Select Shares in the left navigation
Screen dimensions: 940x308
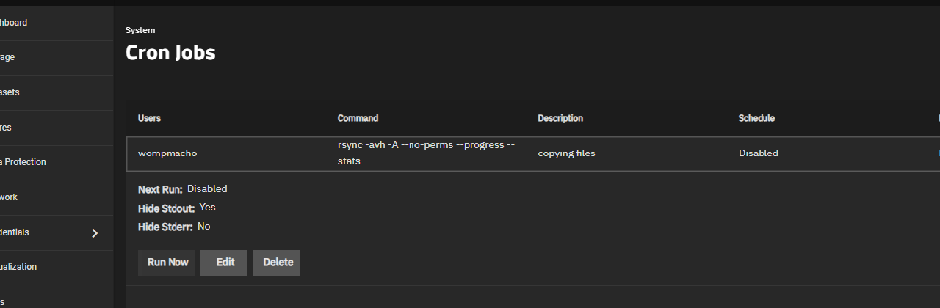click(x=6, y=128)
